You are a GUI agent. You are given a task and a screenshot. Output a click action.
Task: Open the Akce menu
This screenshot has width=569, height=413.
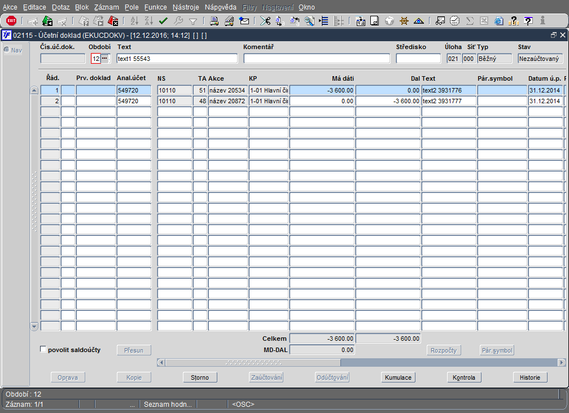[10, 7]
